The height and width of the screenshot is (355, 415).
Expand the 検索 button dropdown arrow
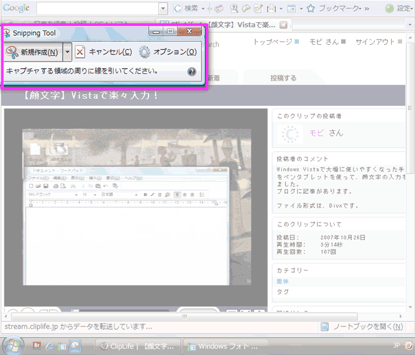pos(203,8)
